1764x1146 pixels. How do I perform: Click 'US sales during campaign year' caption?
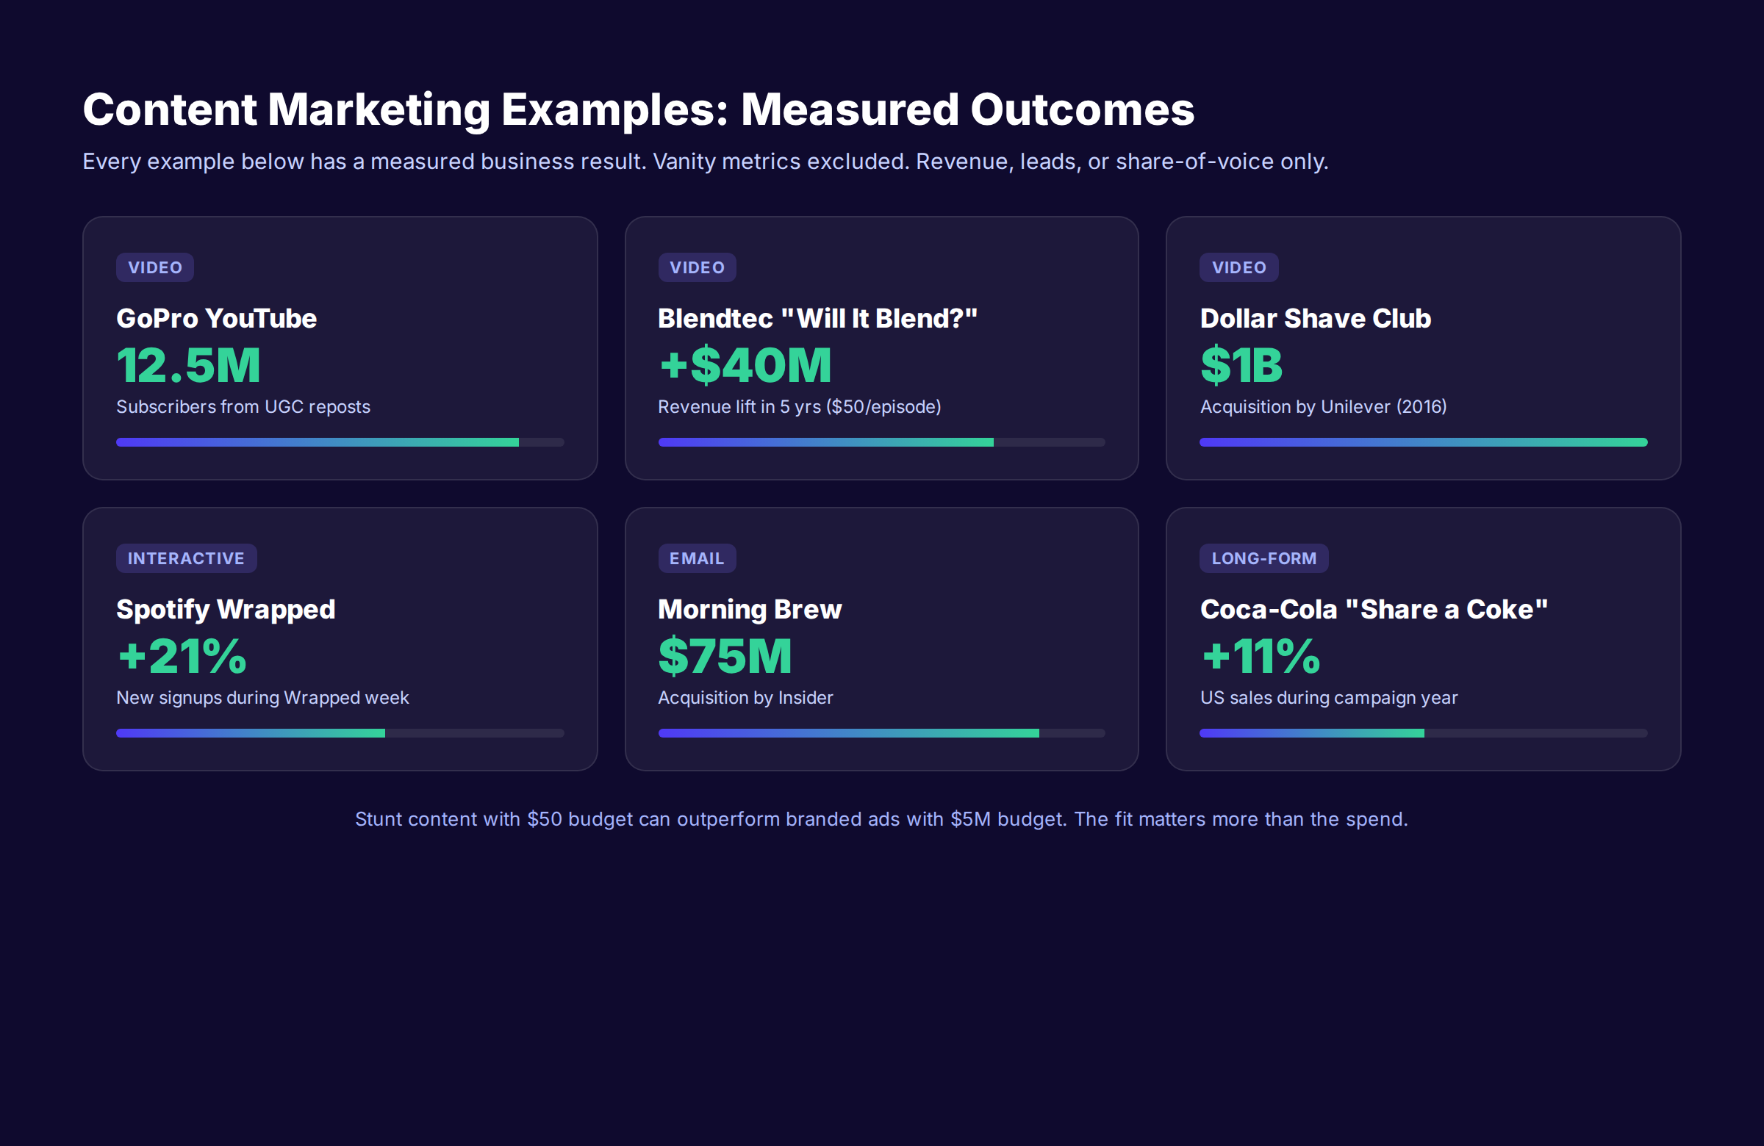point(1329,698)
